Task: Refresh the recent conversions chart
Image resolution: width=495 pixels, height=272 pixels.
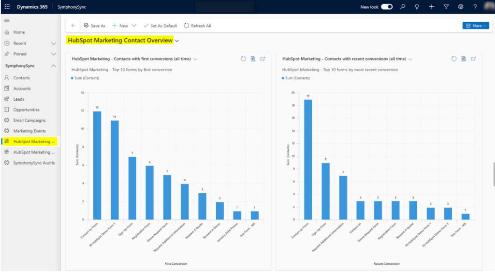Action: [x=454, y=59]
